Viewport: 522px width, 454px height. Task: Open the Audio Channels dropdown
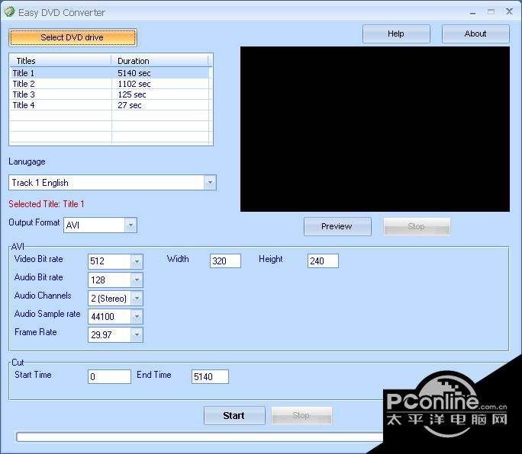[x=137, y=298]
